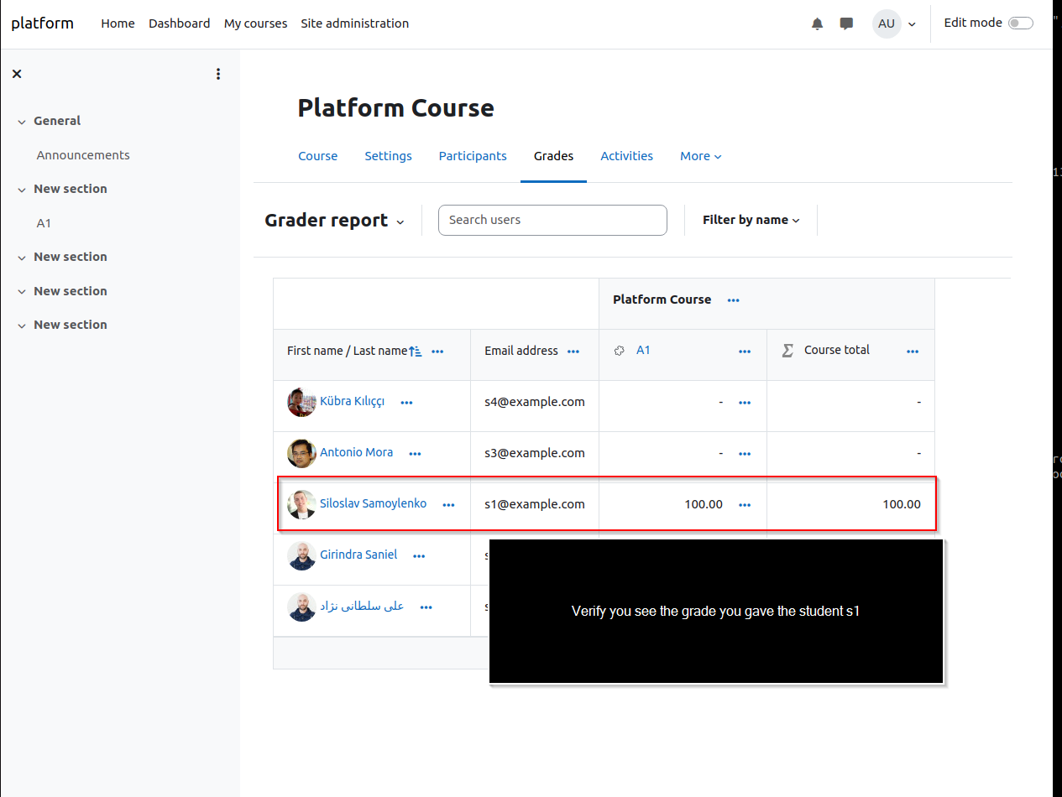The image size is (1062, 797).
Task: Click Girindra Saniel's profile picture
Action: click(301, 555)
